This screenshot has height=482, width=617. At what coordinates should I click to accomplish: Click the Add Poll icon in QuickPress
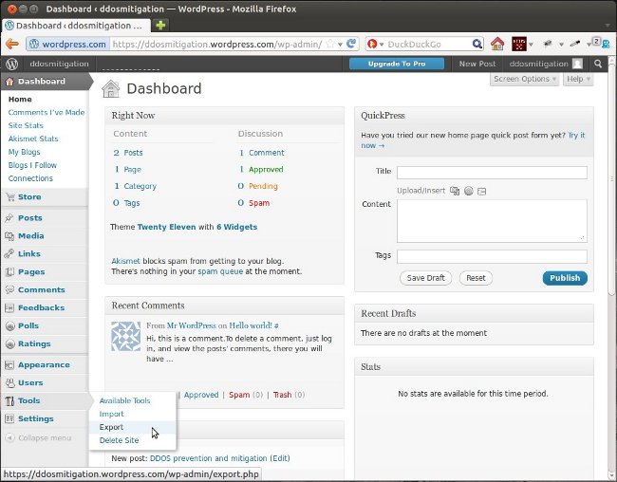click(x=468, y=191)
